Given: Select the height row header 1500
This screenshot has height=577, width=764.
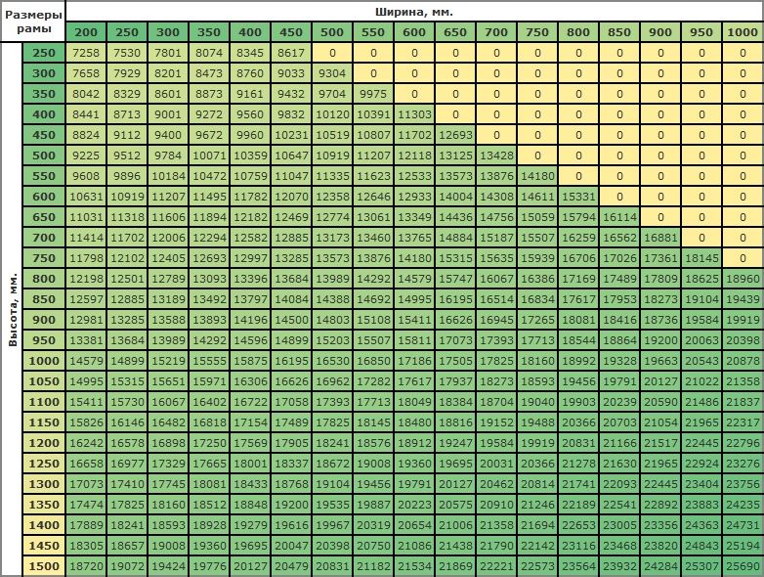Looking at the screenshot, I should pos(44,566).
